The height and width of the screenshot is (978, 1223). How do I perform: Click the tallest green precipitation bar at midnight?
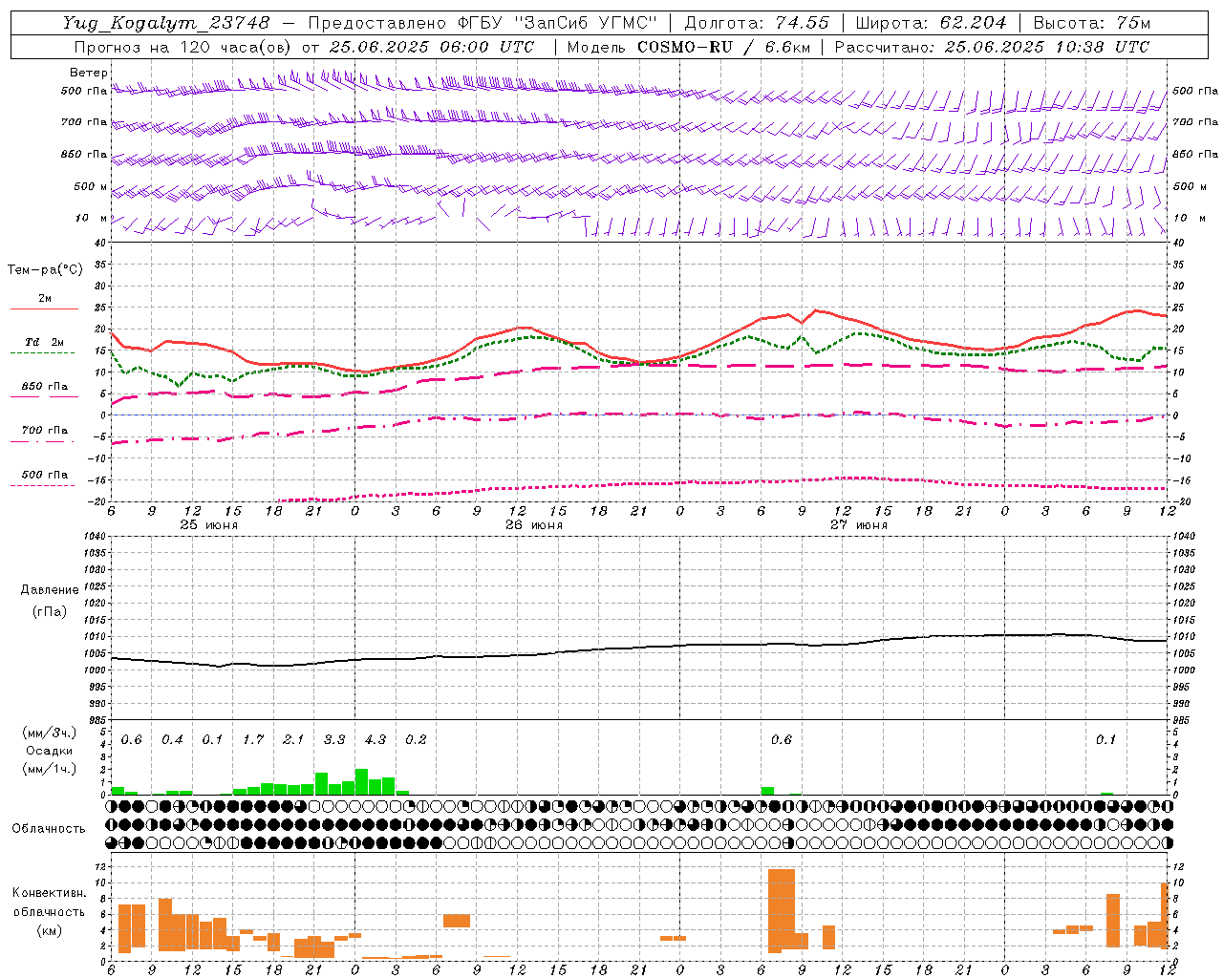[361, 781]
